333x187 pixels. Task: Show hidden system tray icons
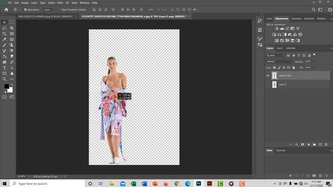(x=275, y=183)
